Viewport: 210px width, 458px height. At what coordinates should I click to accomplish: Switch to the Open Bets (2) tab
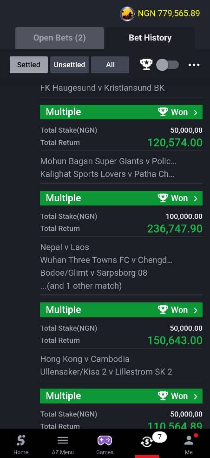59,38
